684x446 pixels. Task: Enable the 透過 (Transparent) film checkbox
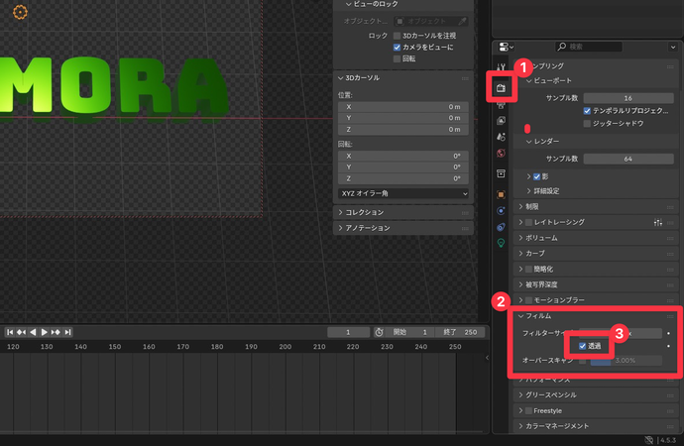pos(583,346)
